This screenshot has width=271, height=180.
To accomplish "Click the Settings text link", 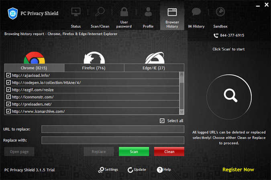I will pyautogui.click(x=111, y=170).
